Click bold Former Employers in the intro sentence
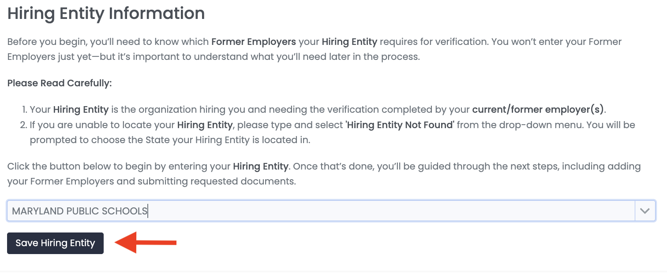This screenshot has height=273, width=667. point(254,42)
